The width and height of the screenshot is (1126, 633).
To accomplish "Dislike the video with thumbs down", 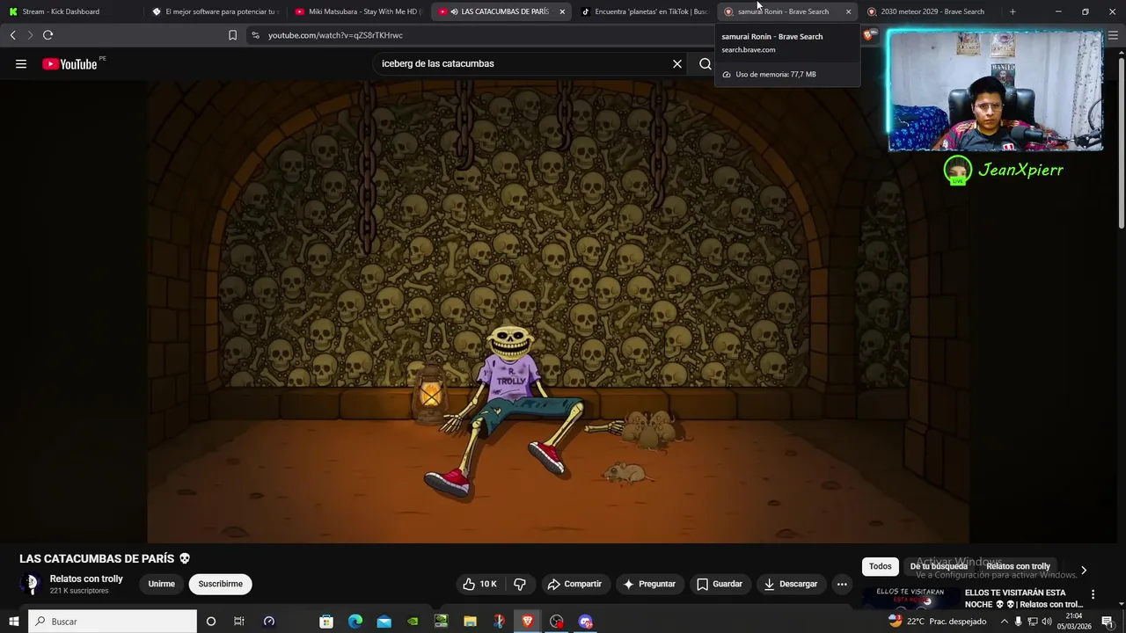I will 520,584.
